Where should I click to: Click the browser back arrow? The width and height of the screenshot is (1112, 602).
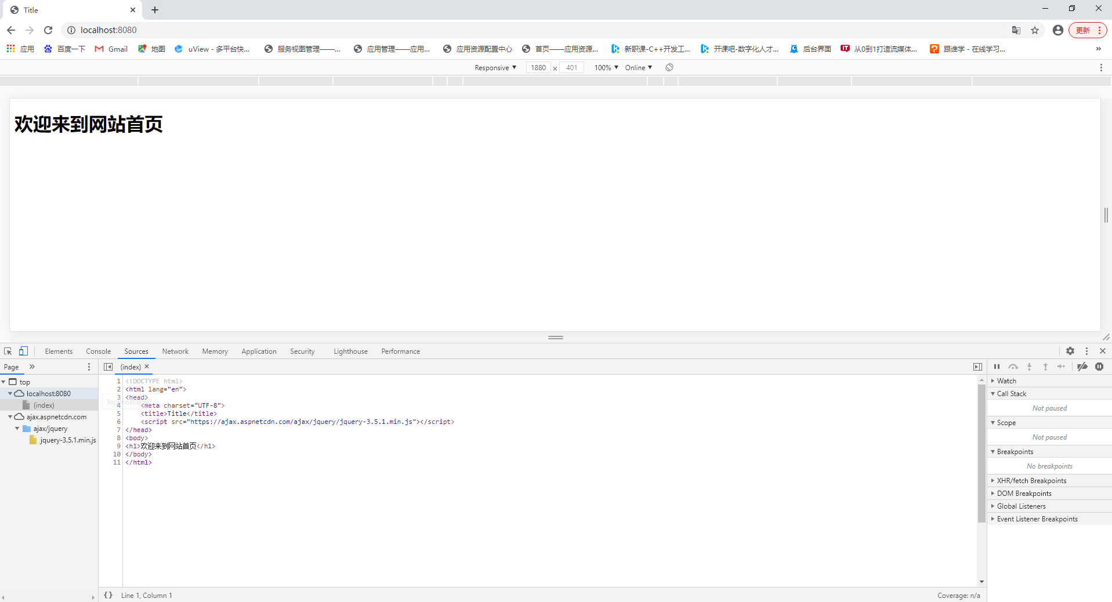tap(11, 30)
